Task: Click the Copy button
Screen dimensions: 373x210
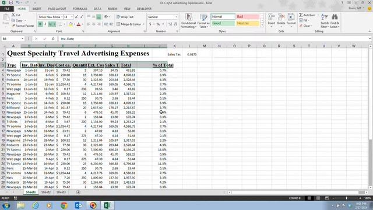Action: 17,20
